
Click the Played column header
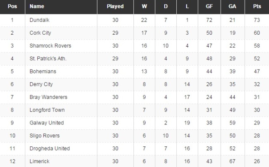pyautogui.click(x=115, y=7)
